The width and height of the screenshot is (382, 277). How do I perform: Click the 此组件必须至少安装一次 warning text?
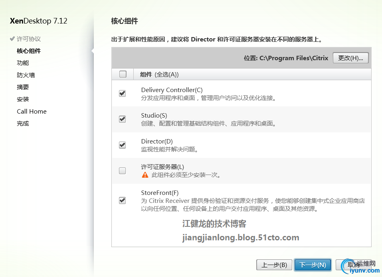pos(186,175)
